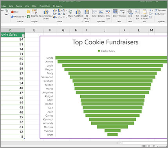Select the Top Cookie Fundraisers chart title
Screen dimensions: 168x148
click(105, 42)
